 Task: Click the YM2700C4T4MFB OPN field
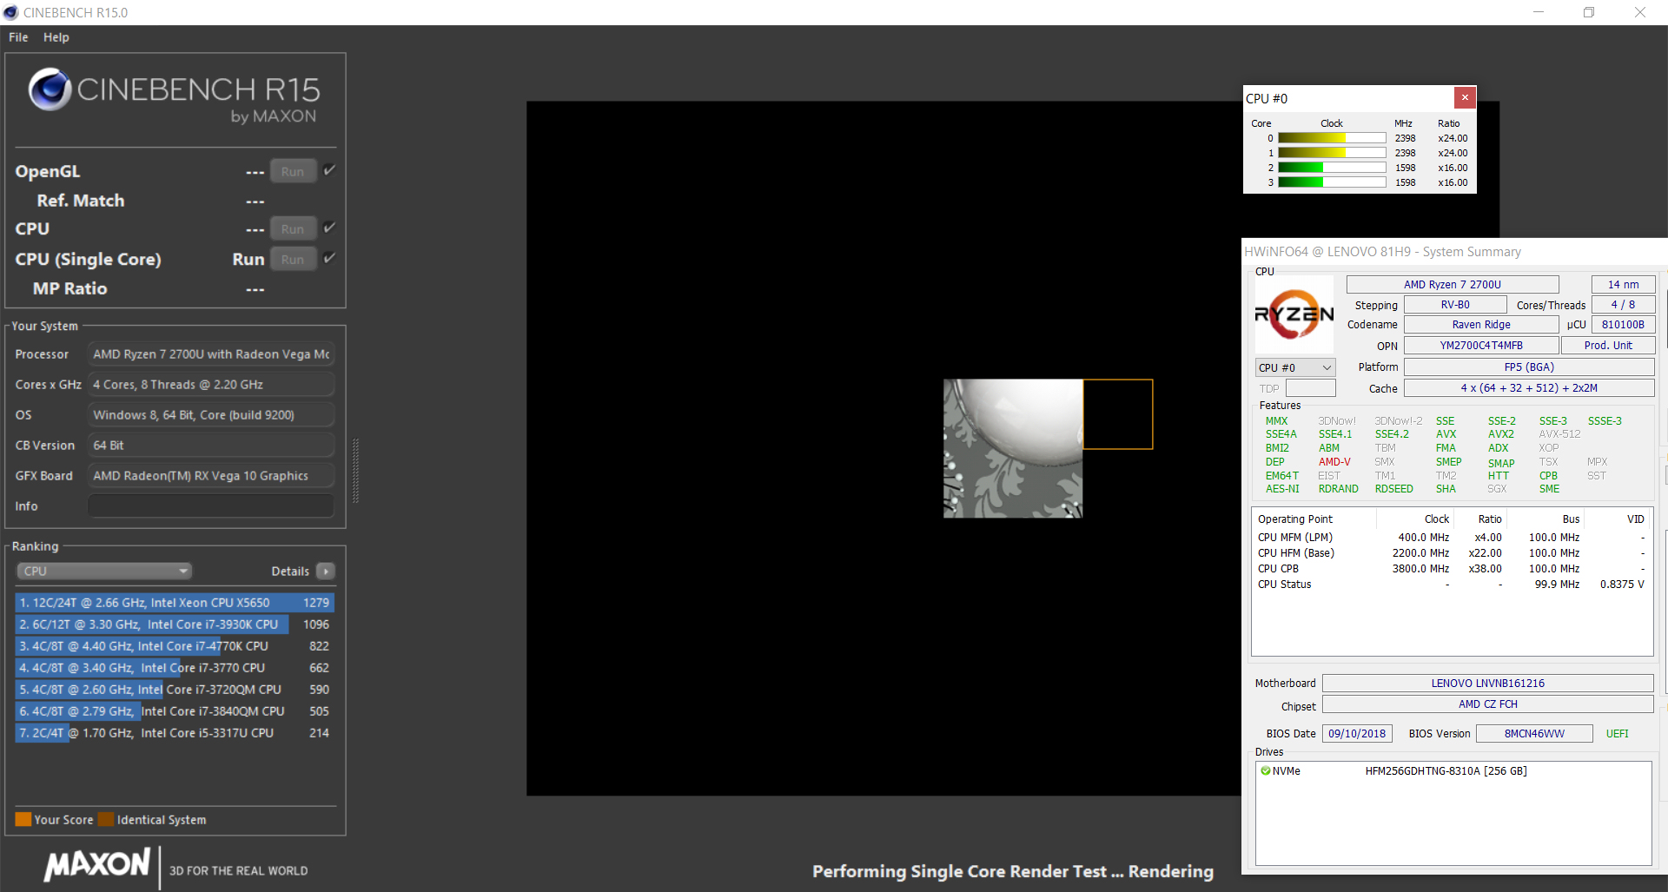[1481, 345]
